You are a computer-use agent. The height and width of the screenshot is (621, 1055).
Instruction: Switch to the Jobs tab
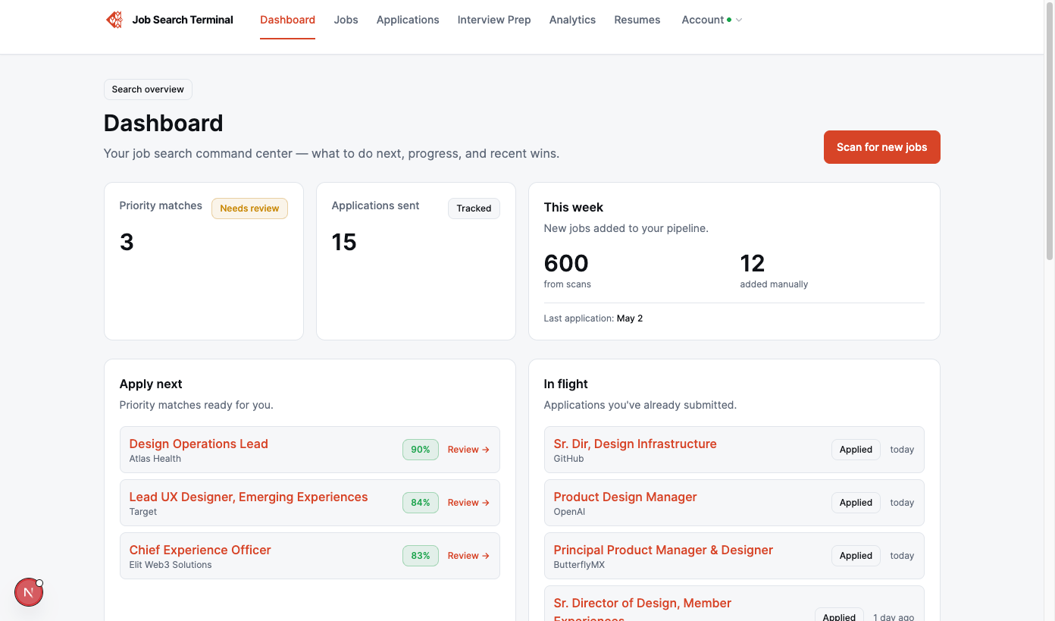click(346, 20)
